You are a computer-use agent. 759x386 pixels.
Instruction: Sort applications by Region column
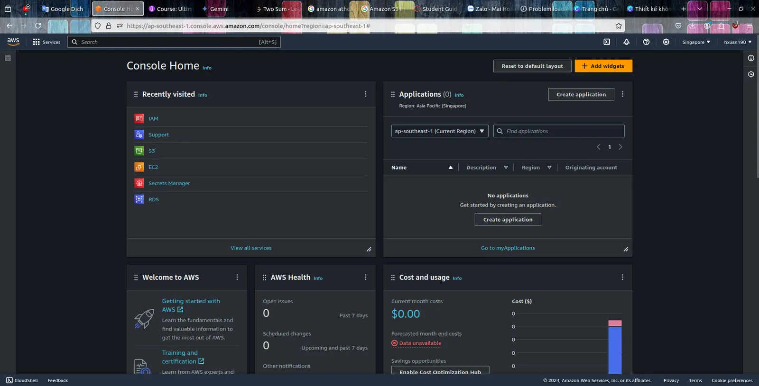[537, 168]
